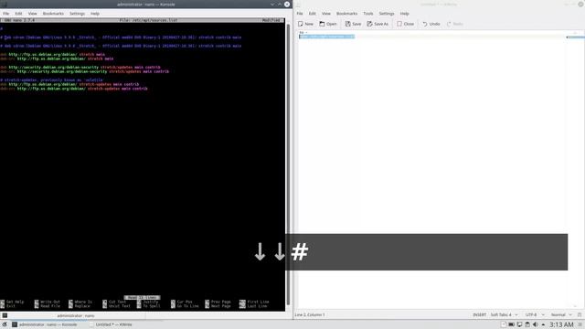Click the Close document icon in KWrite toolbar
This screenshot has width=585, height=329.
pos(399,24)
